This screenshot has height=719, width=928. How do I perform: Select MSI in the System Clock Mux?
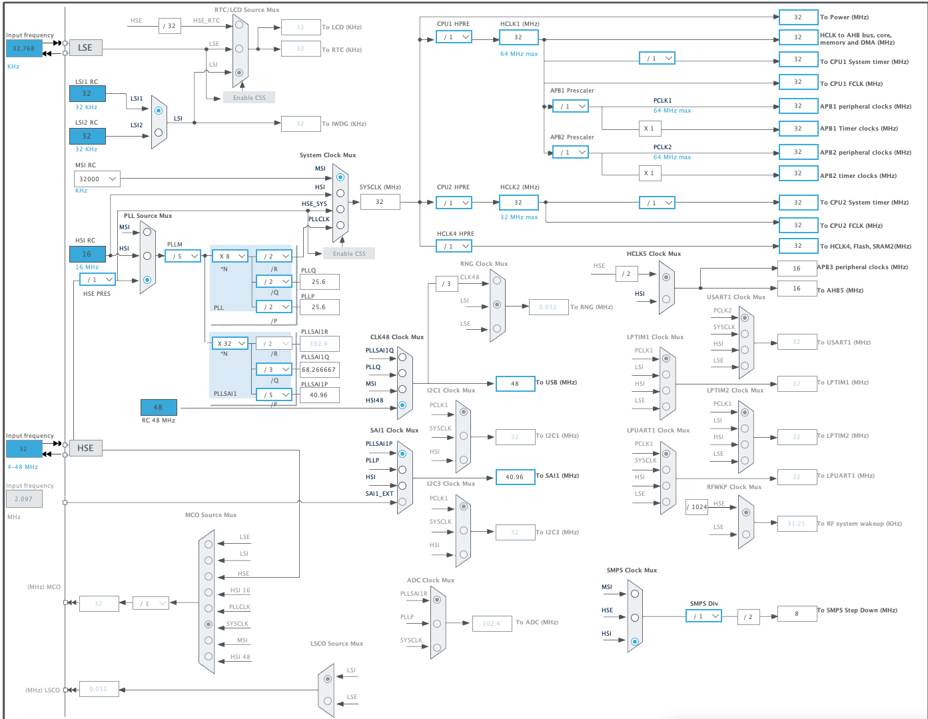tap(339, 177)
